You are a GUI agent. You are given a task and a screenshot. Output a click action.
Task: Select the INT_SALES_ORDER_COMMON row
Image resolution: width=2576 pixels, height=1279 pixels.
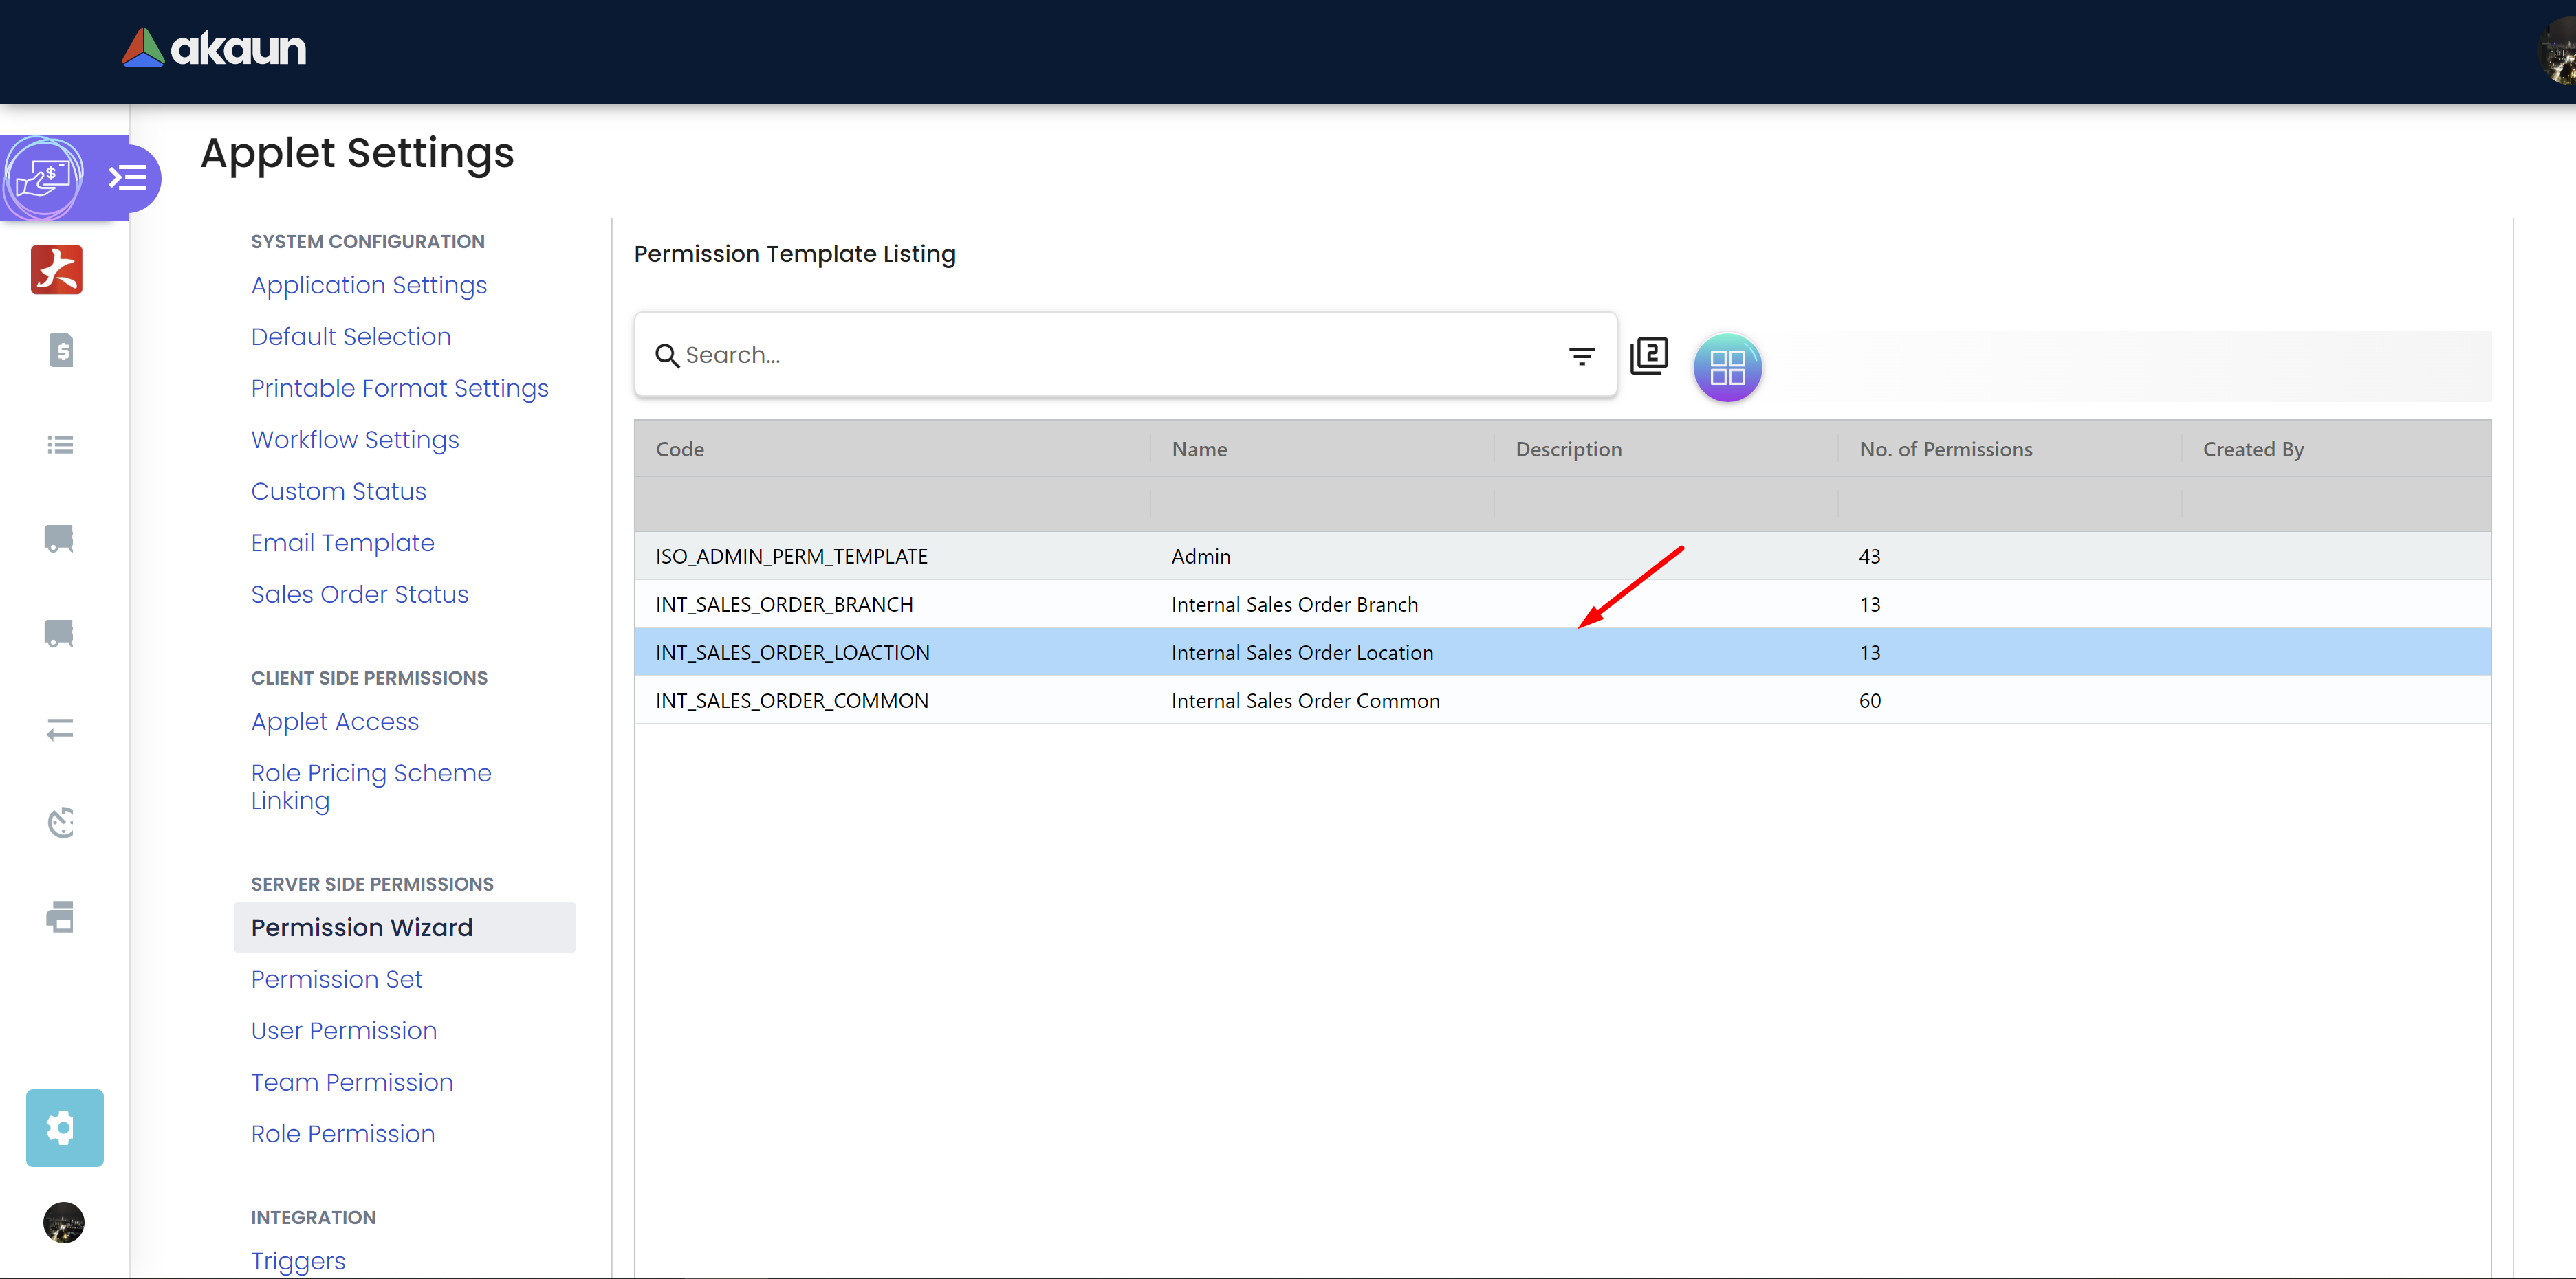pos(791,700)
